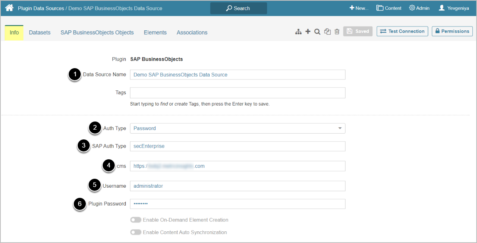Click the Plugin Data Sources breadcrumb link
The height and width of the screenshot is (243, 477).
pos(41,8)
